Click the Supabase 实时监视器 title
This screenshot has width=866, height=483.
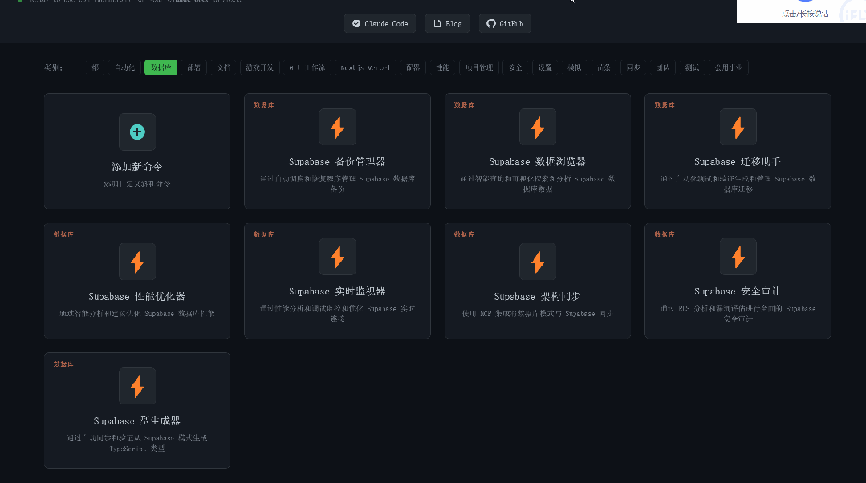337,291
